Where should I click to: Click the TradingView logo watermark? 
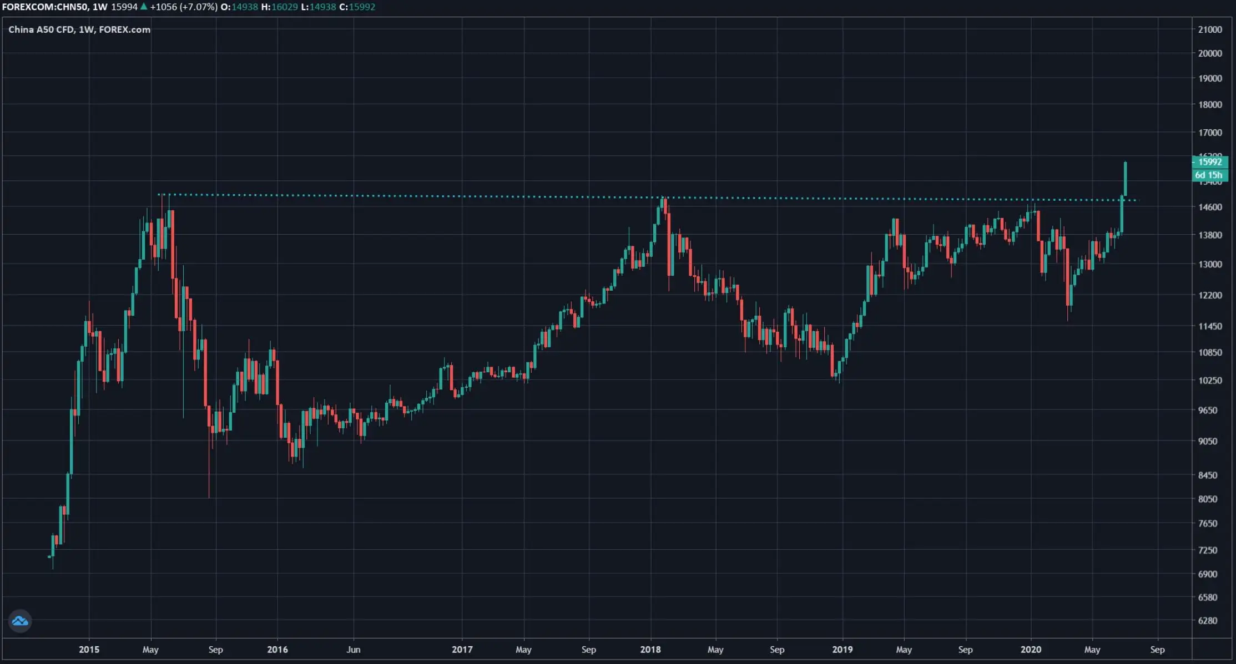(x=21, y=621)
